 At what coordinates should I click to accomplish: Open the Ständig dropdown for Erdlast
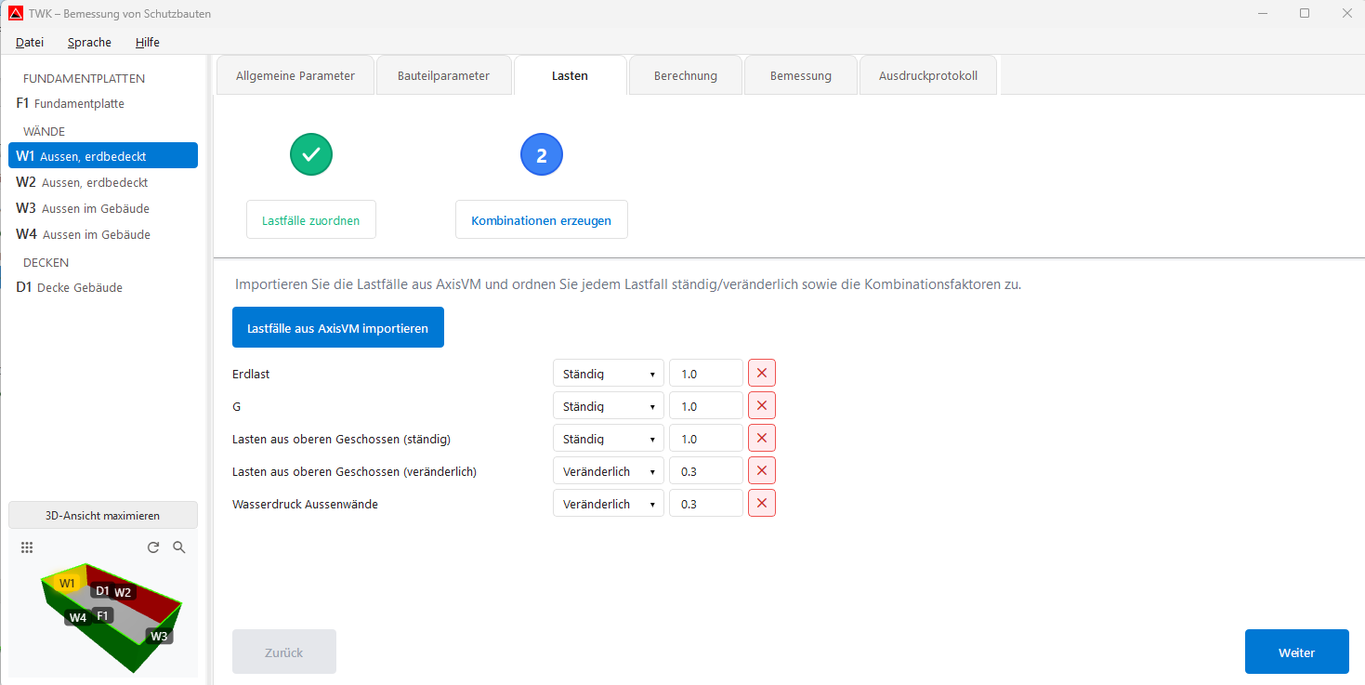[609, 373]
